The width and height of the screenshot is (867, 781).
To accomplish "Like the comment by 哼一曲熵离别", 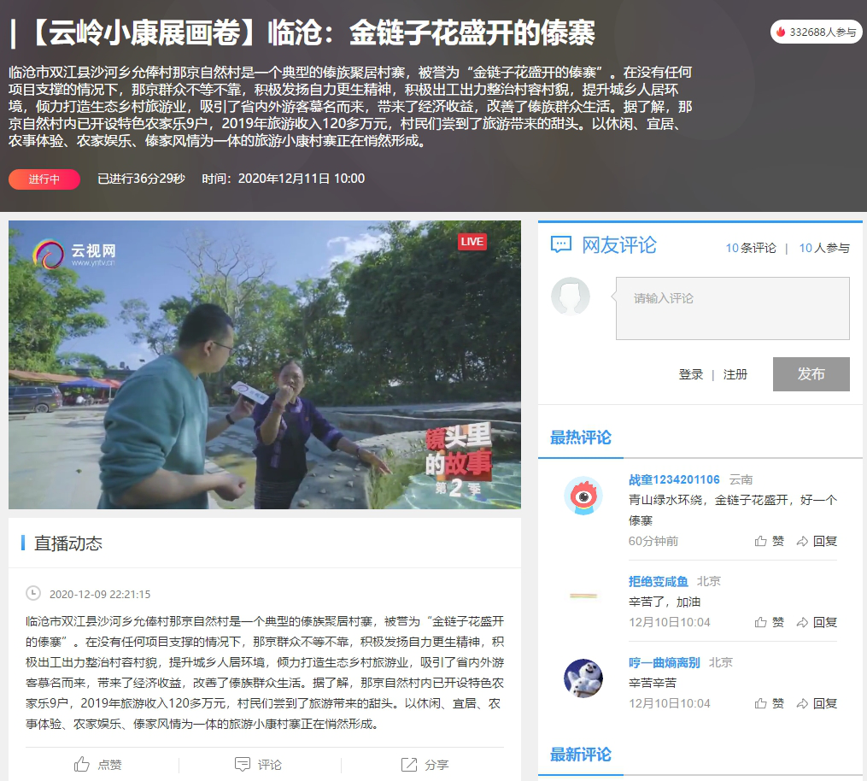I will coord(769,703).
